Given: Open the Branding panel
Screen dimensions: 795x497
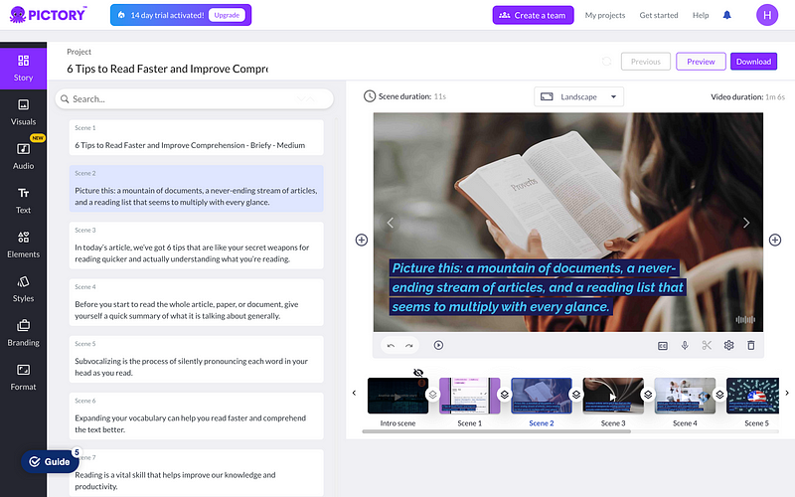Looking at the screenshot, I should (23, 333).
